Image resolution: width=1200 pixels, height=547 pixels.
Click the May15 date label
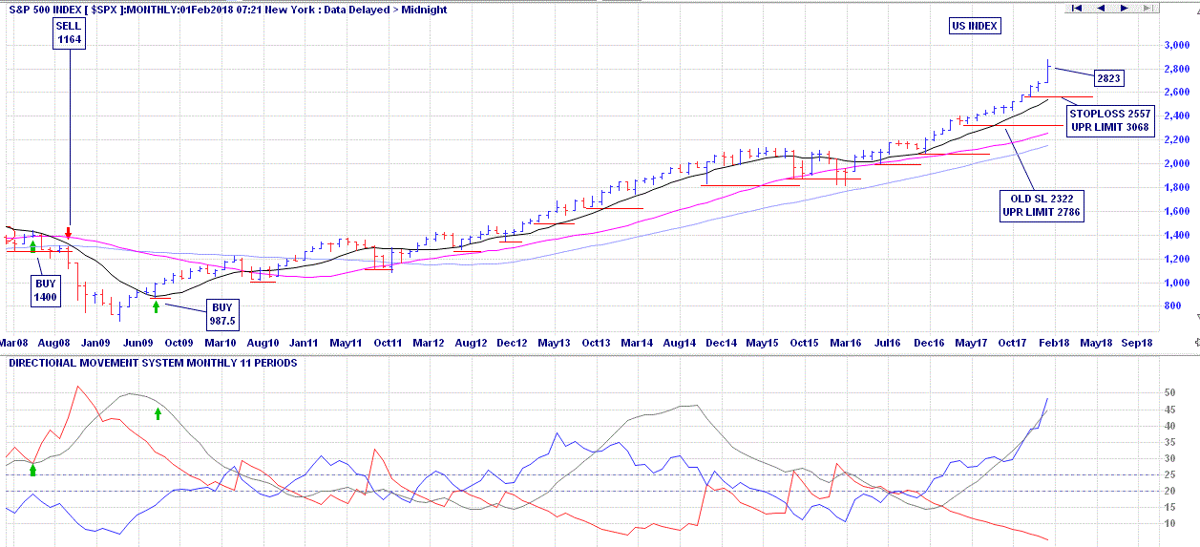(x=763, y=342)
